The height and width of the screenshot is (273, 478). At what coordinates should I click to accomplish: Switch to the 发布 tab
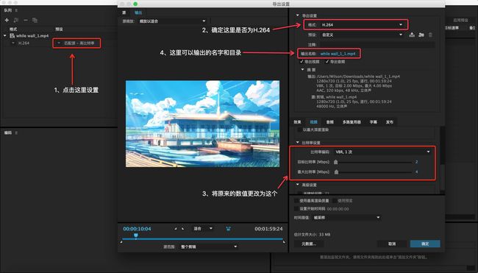[x=390, y=122]
